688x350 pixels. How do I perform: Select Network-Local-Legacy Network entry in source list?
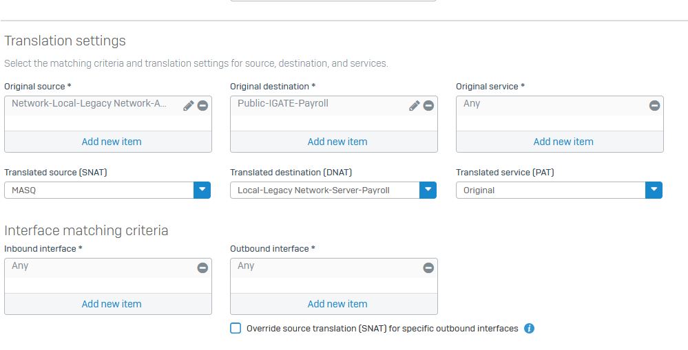coord(89,104)
